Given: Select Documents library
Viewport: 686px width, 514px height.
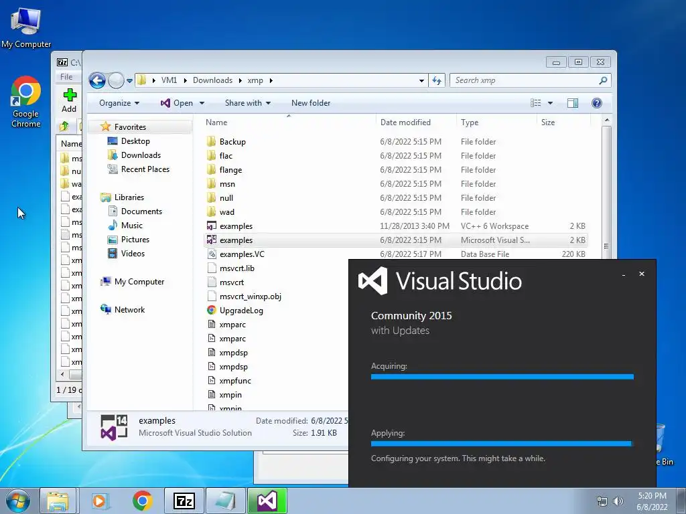Looking at the screenshot, I should [141, 211].
